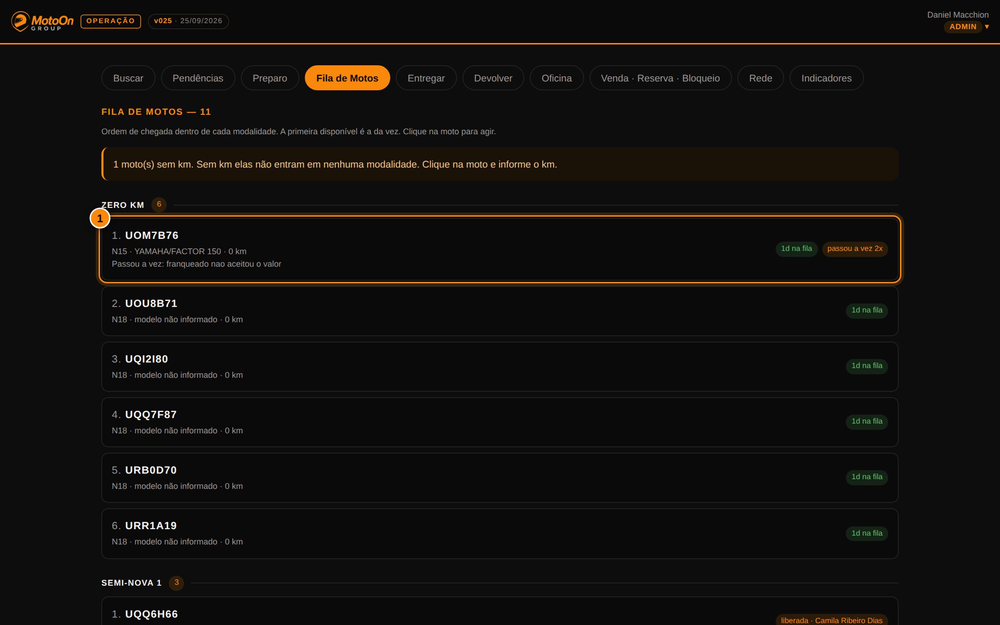Open queue item UQQ7F87
This screenshot has width=1000, height=625.
(x=500, y=422)
